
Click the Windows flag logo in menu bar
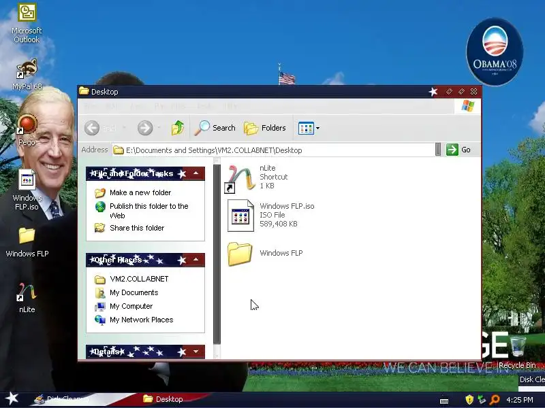468,106
